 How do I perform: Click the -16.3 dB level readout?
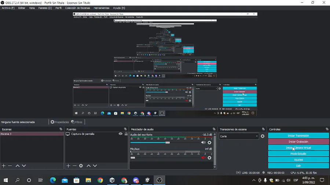coord(207,135)
